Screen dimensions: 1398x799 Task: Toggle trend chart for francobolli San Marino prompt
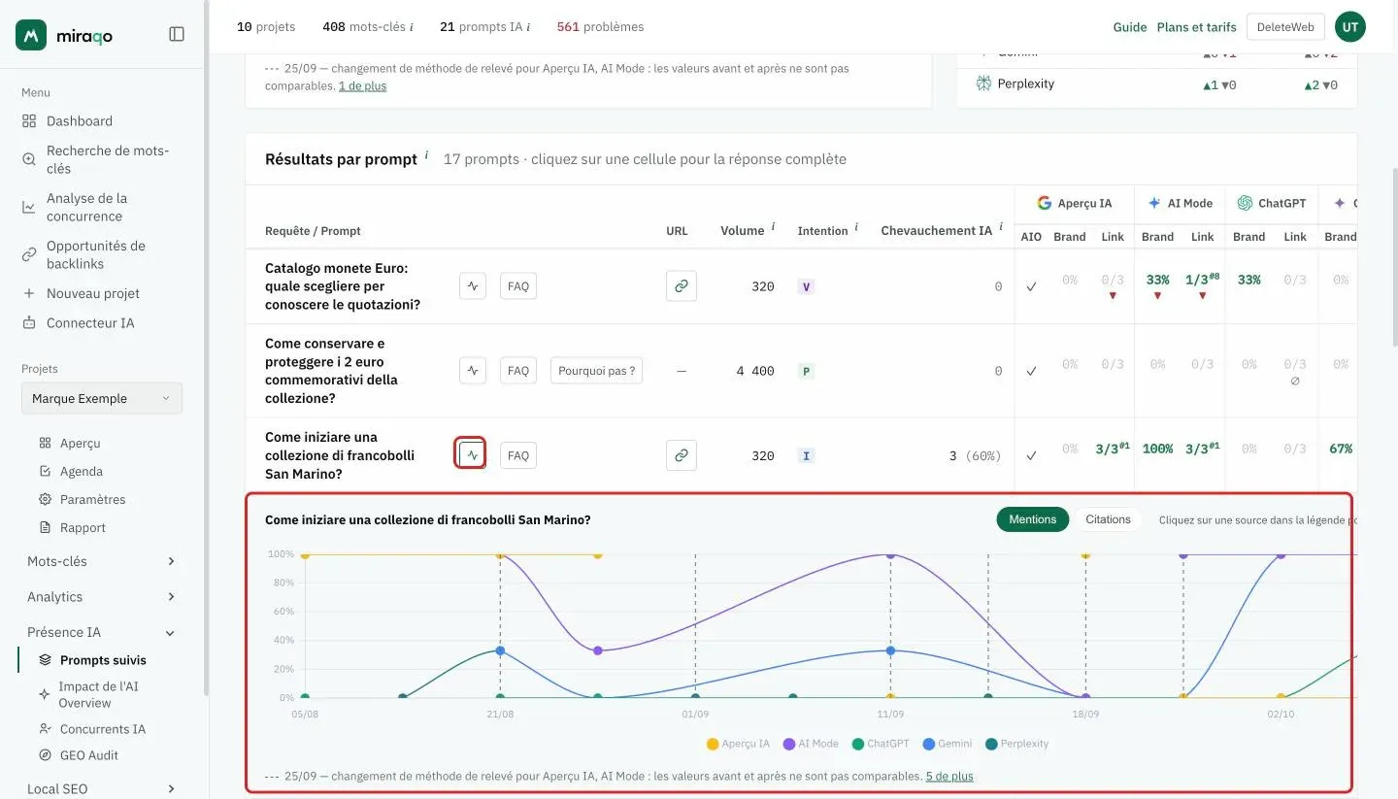(471, 454)
